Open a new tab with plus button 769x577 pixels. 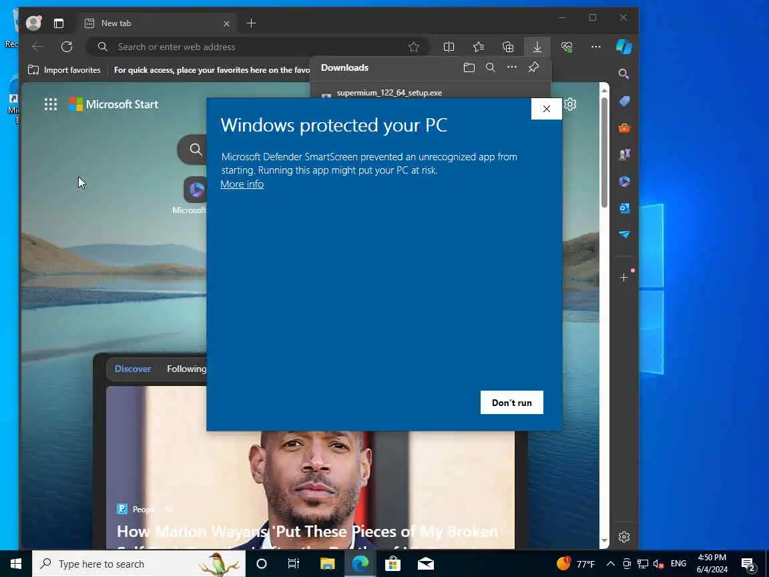(x=251, y=23)
